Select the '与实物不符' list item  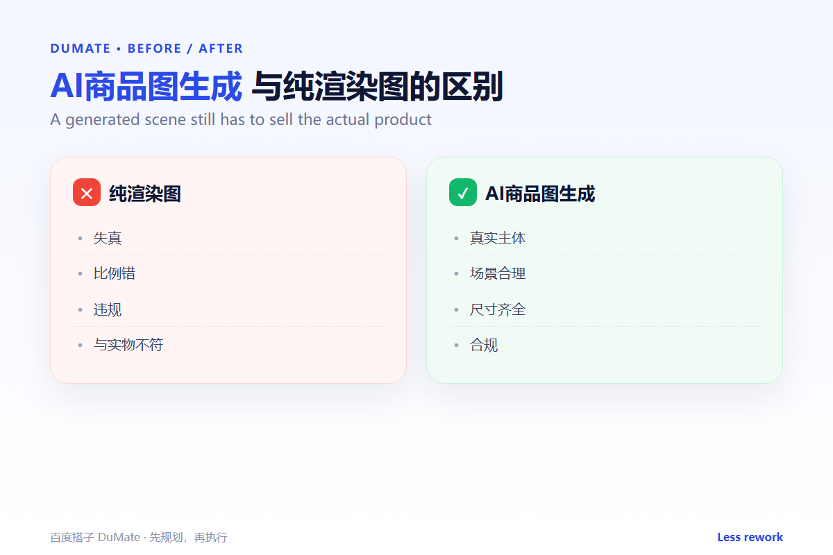coord(228,345)
